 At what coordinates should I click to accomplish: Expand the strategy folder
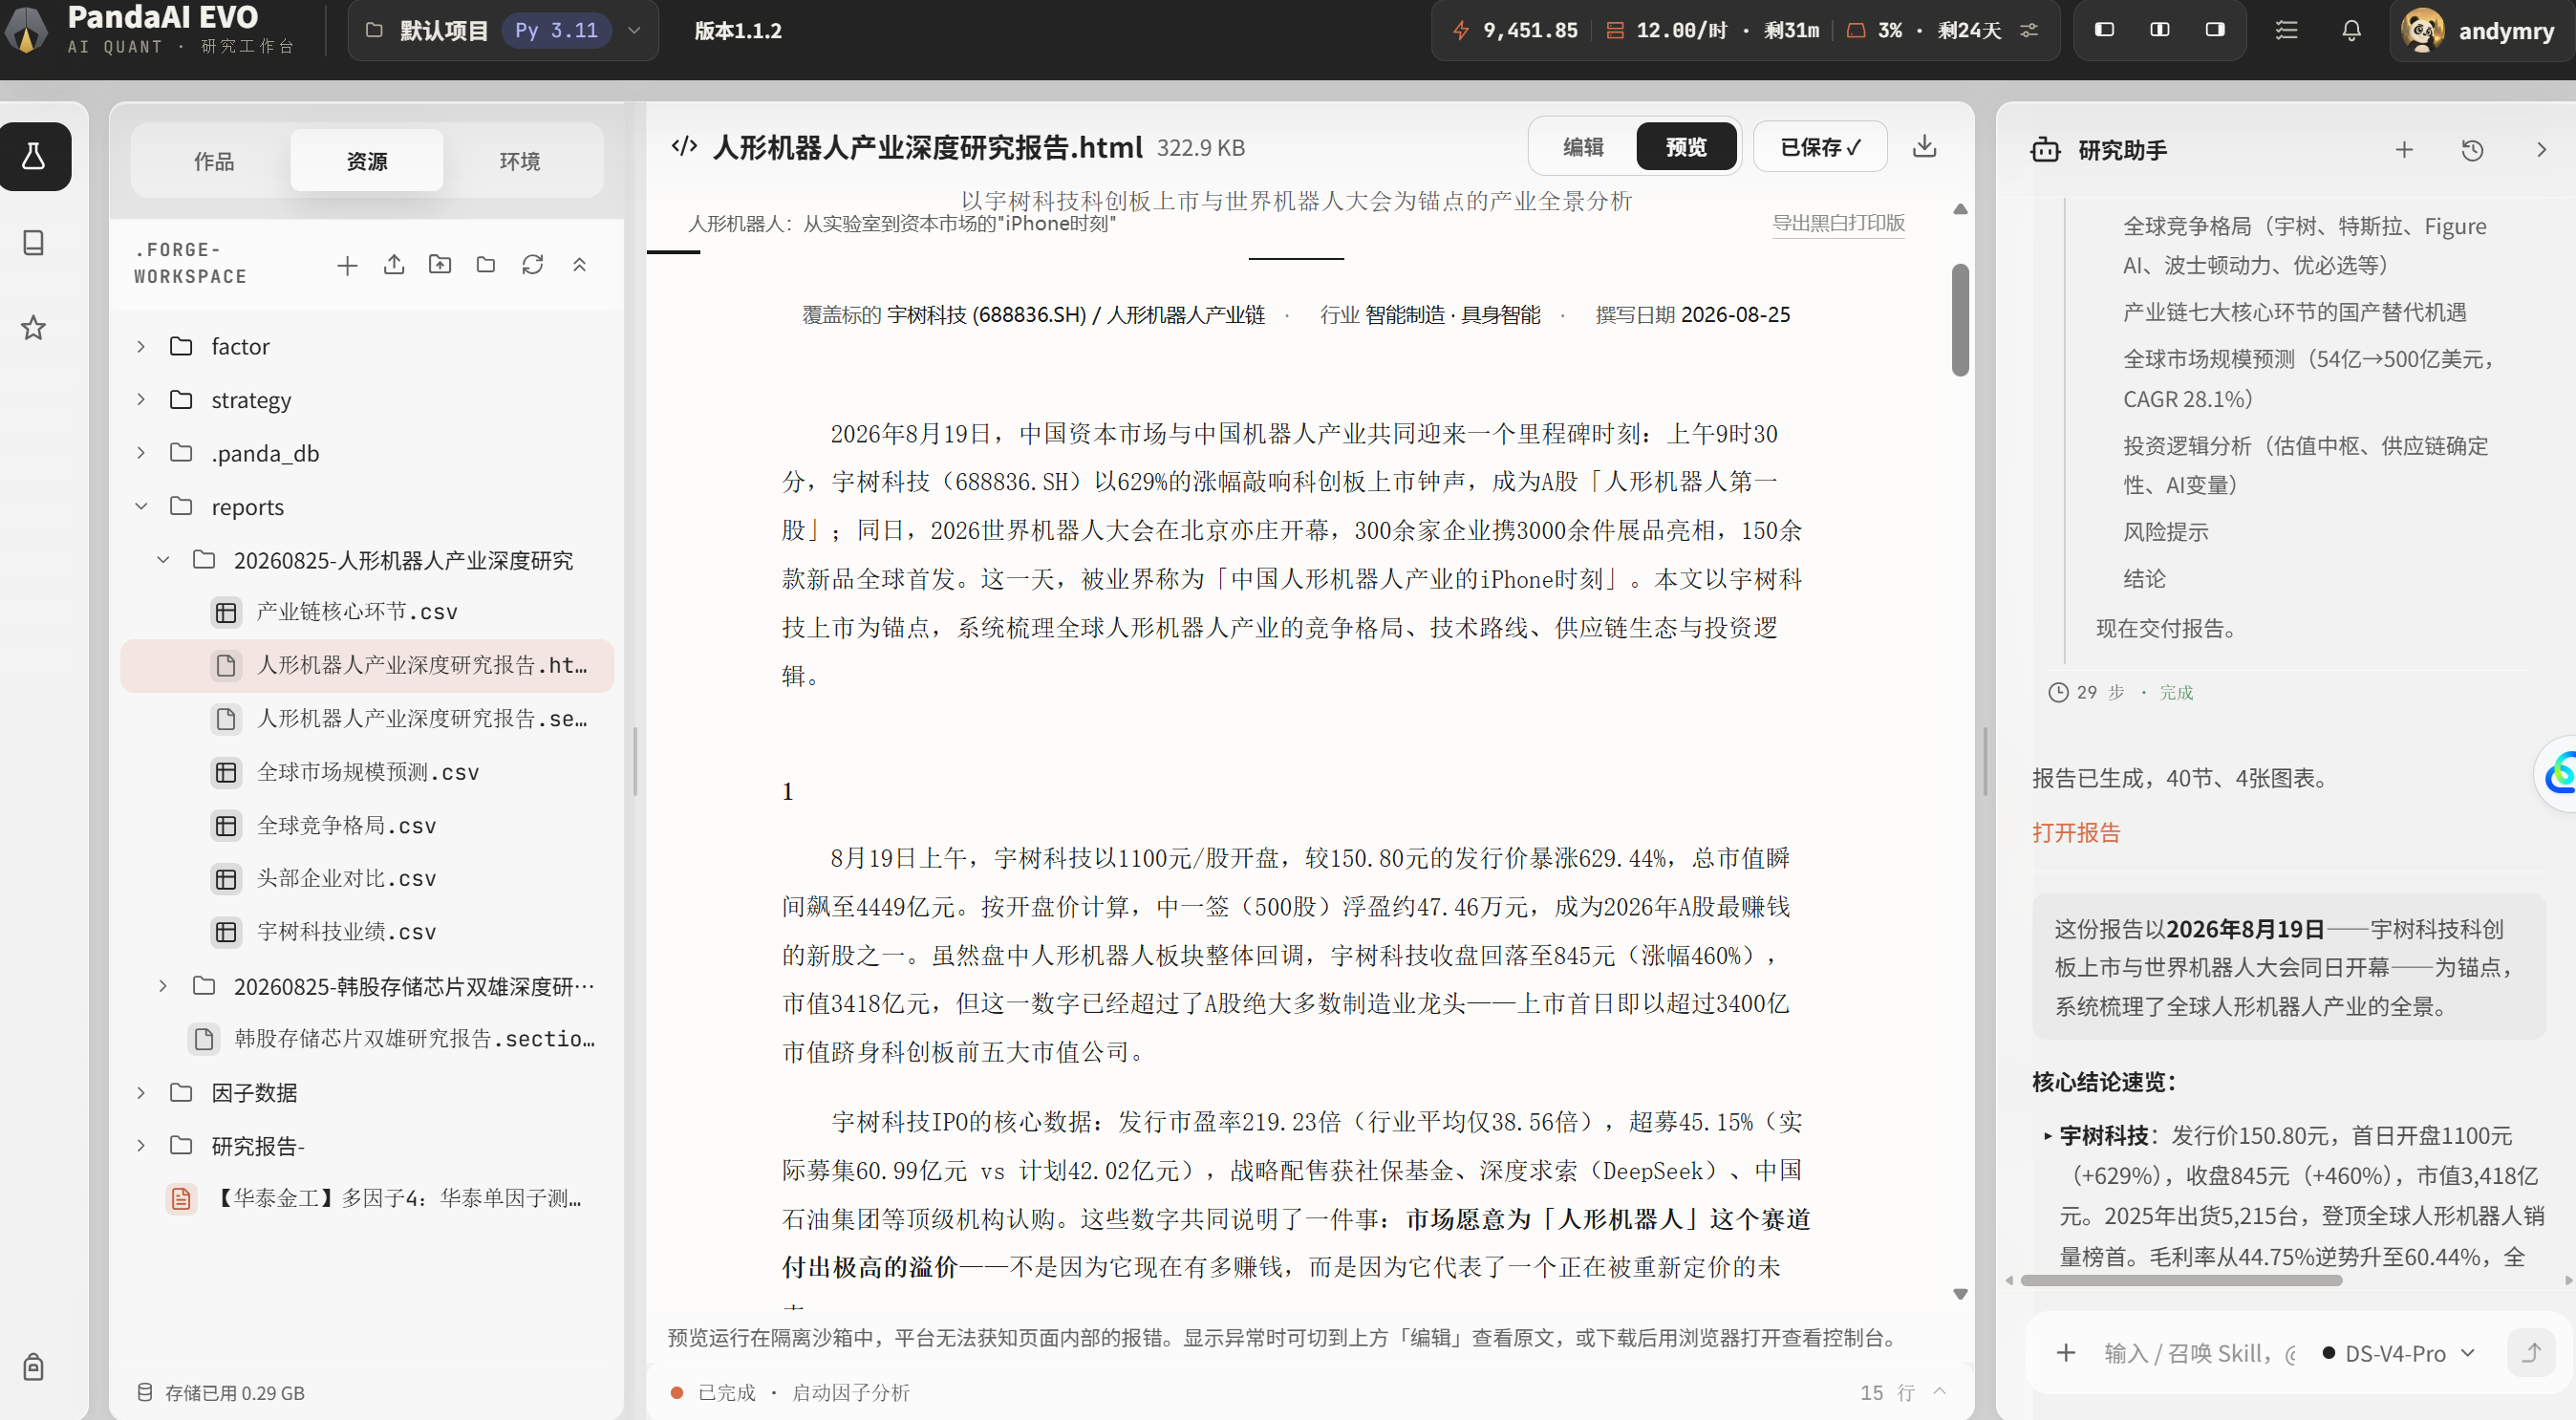pos(141,400)
